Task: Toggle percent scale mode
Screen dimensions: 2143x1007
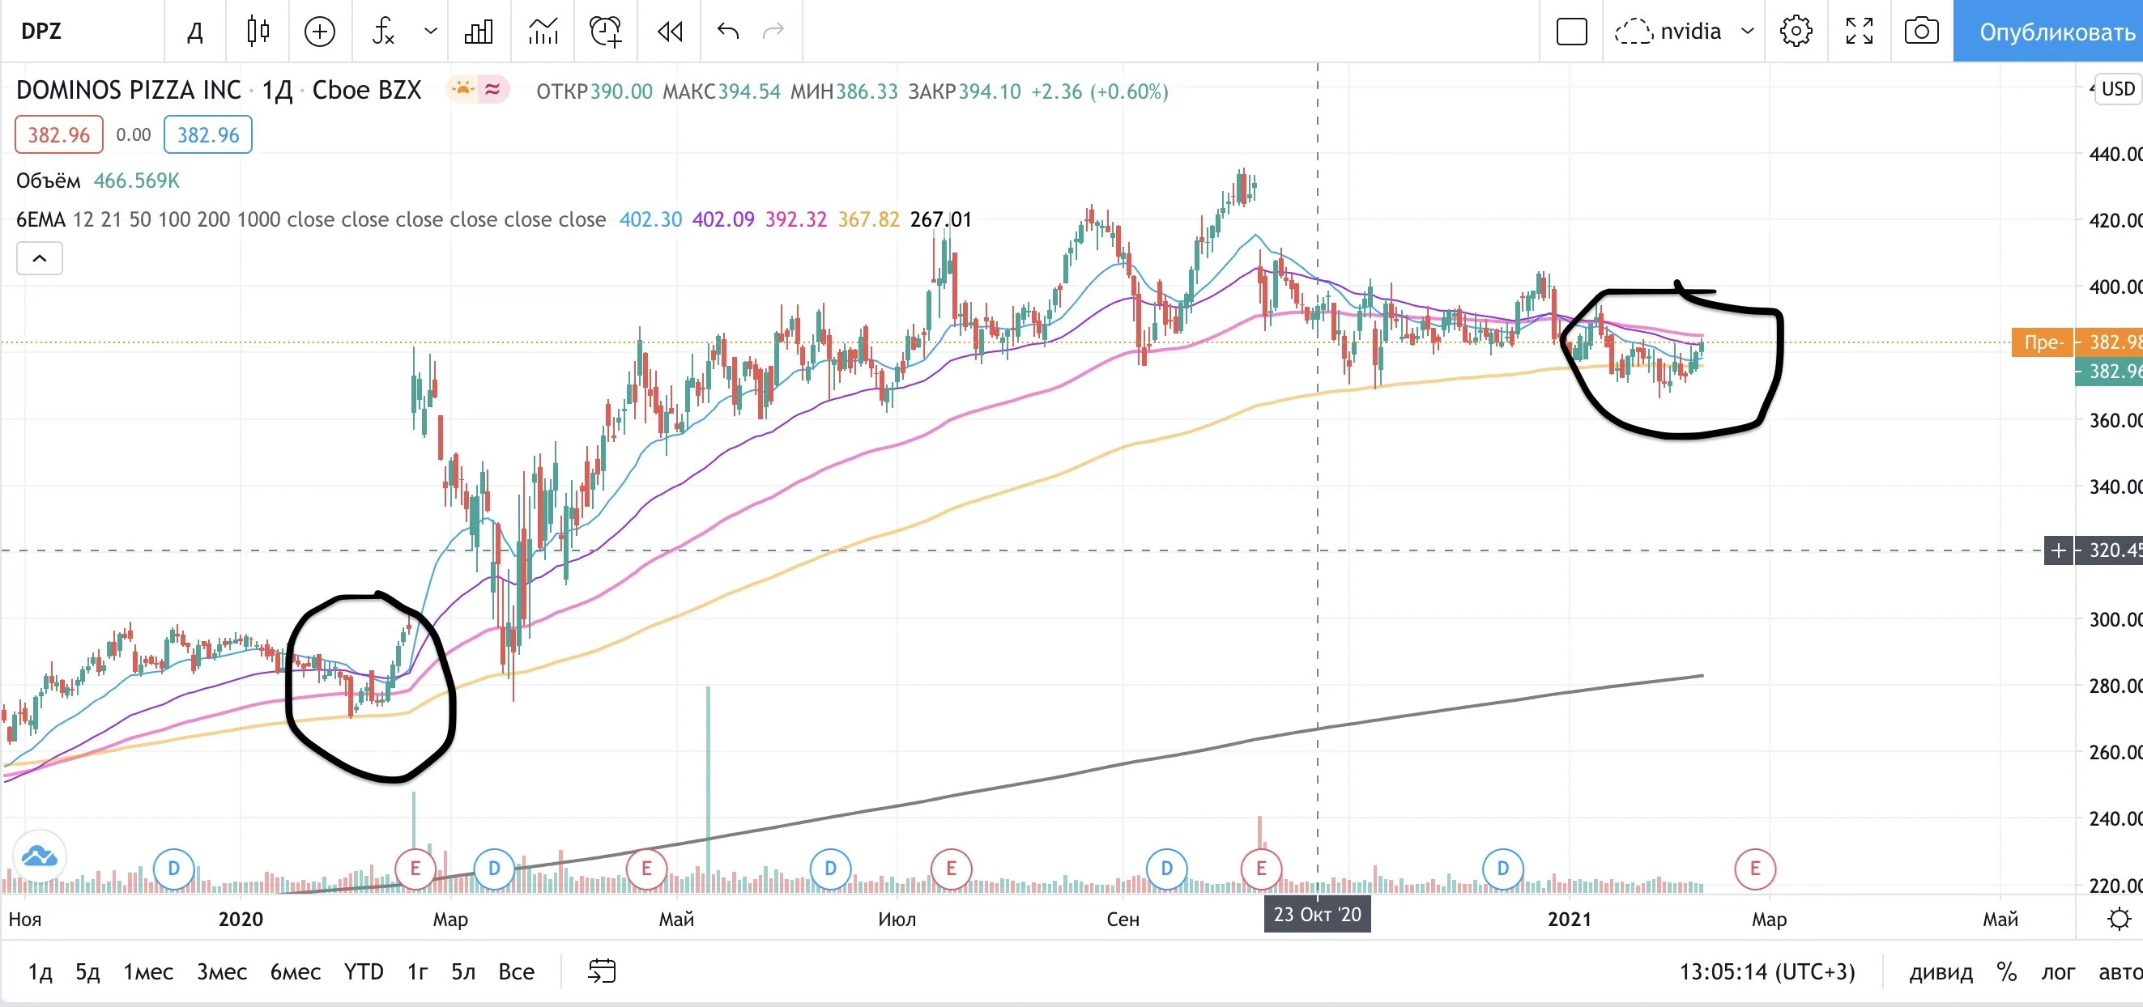Action: 2007,972
